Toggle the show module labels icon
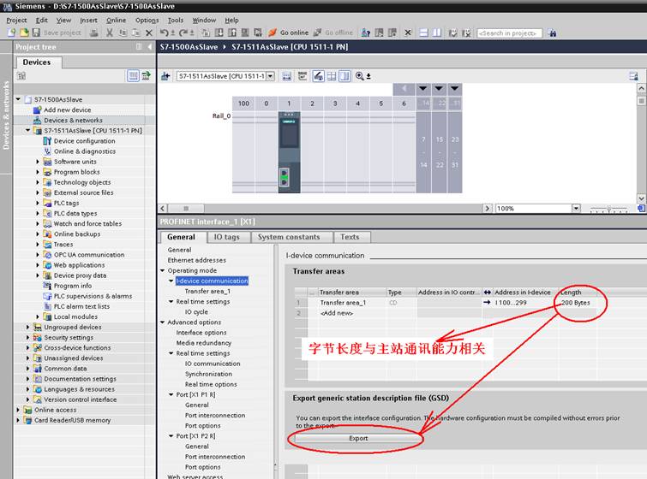Screen dimensions: 647x479 pos(318,76)
